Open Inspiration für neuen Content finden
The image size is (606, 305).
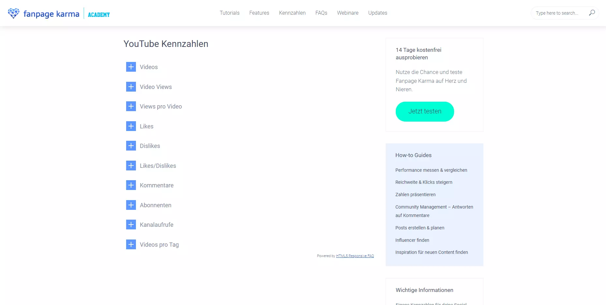pos(432,252)
